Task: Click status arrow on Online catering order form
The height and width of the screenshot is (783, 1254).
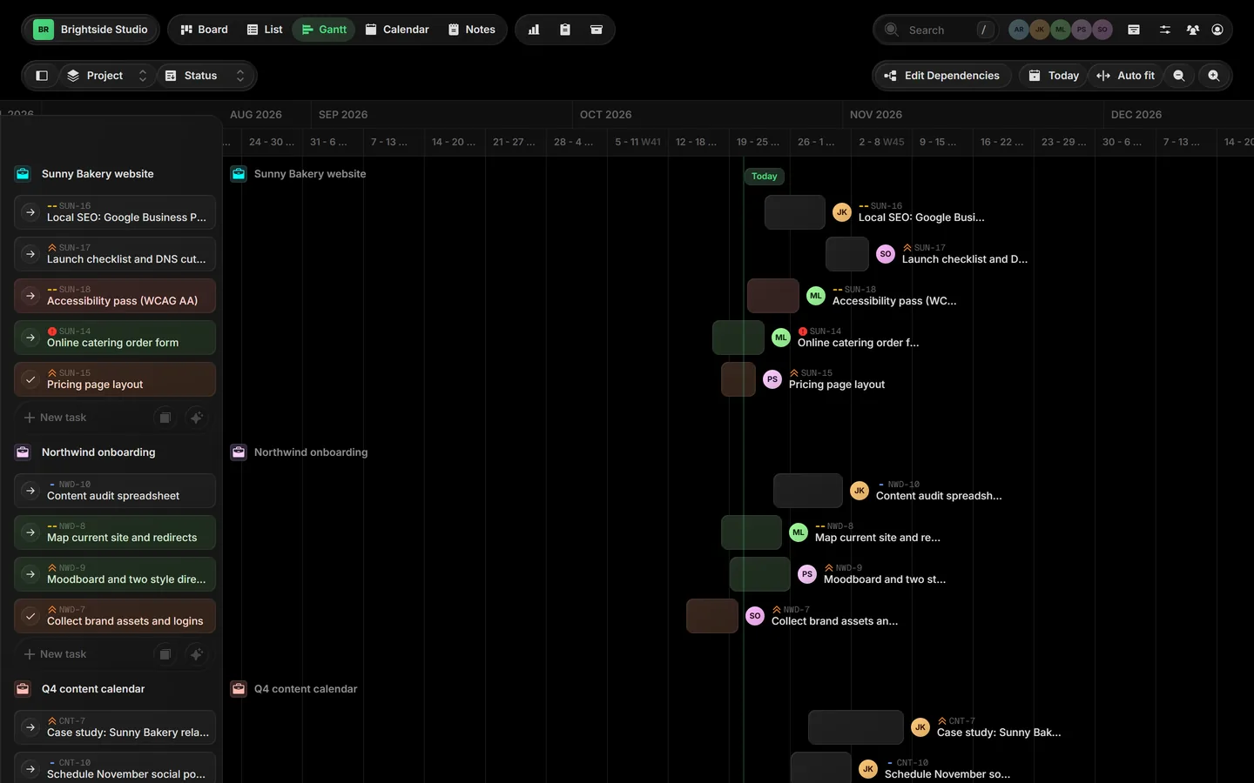Action: click(30, 338)
